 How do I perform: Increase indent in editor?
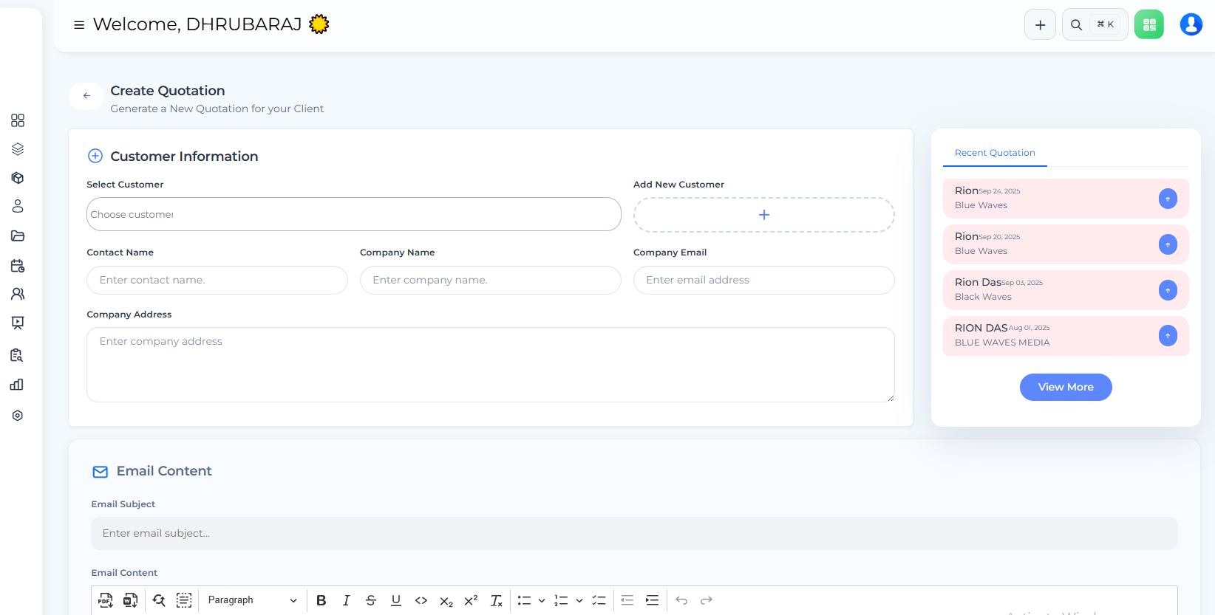[652, 600]
